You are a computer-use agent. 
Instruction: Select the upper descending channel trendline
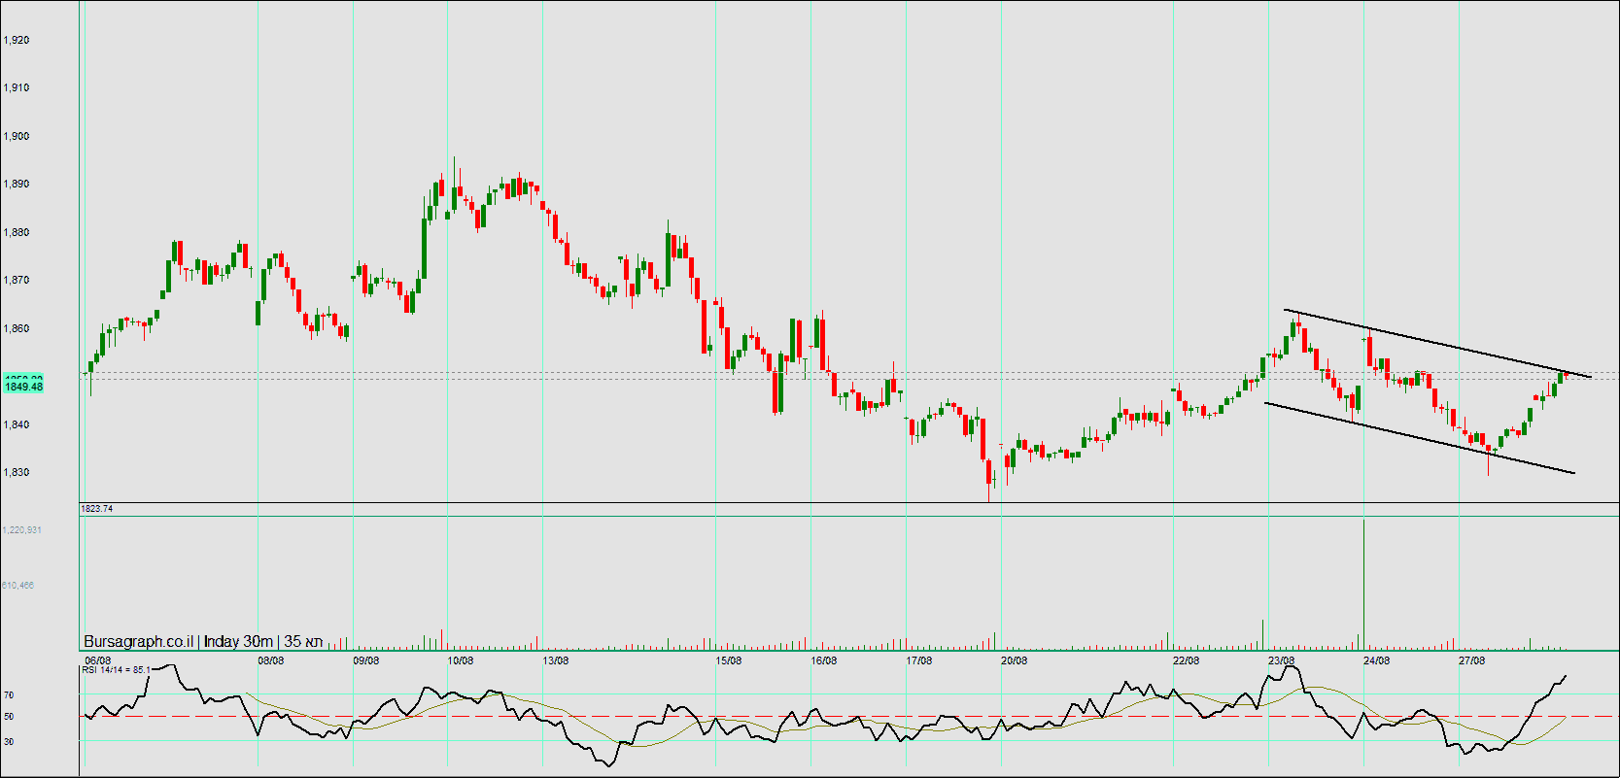pyautogui.click(x=1438, y=344)
